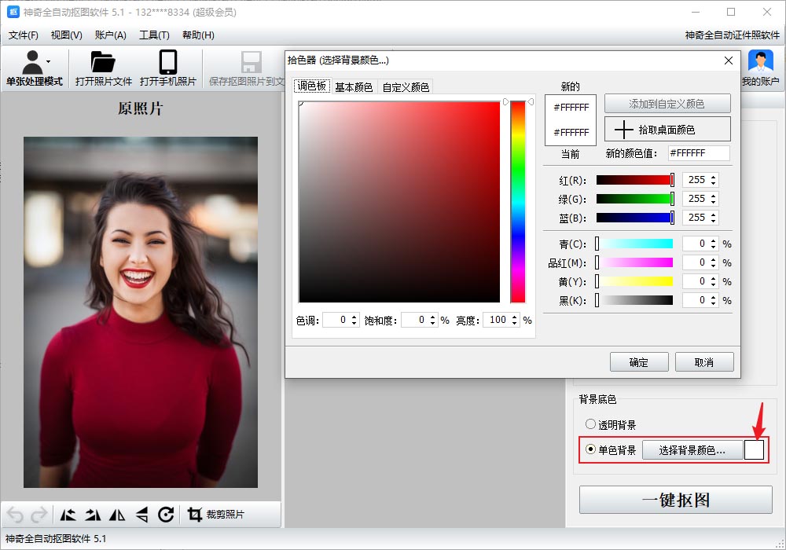This screenshot has height=550, width=786.
Task: Rotate photo right using toolbar icon
Action: (93, 515)
